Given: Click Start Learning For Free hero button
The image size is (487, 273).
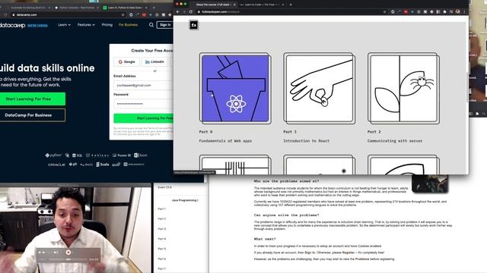Looking at the screenshot, I should (32, 99).
